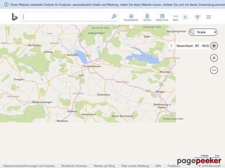Open Datenschutzbestimmungen und Cookies link
This screenshot has width=225, height=168.
click(x=29, y=166)
